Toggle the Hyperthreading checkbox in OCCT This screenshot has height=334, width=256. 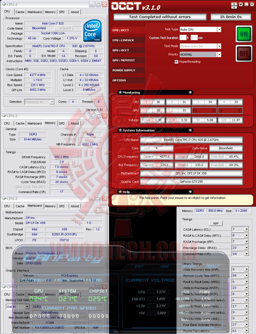tap(176, 62)
